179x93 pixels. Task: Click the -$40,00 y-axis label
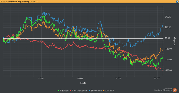168,60
